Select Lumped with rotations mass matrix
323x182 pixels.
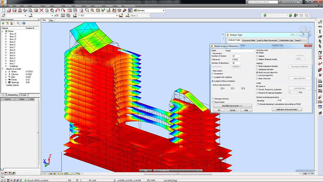pos(213,77)
